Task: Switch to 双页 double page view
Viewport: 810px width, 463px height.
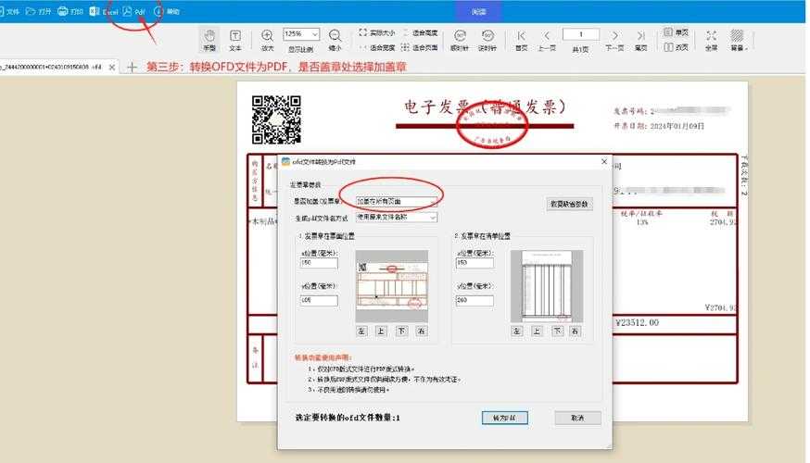Action: tap(677, 47)
